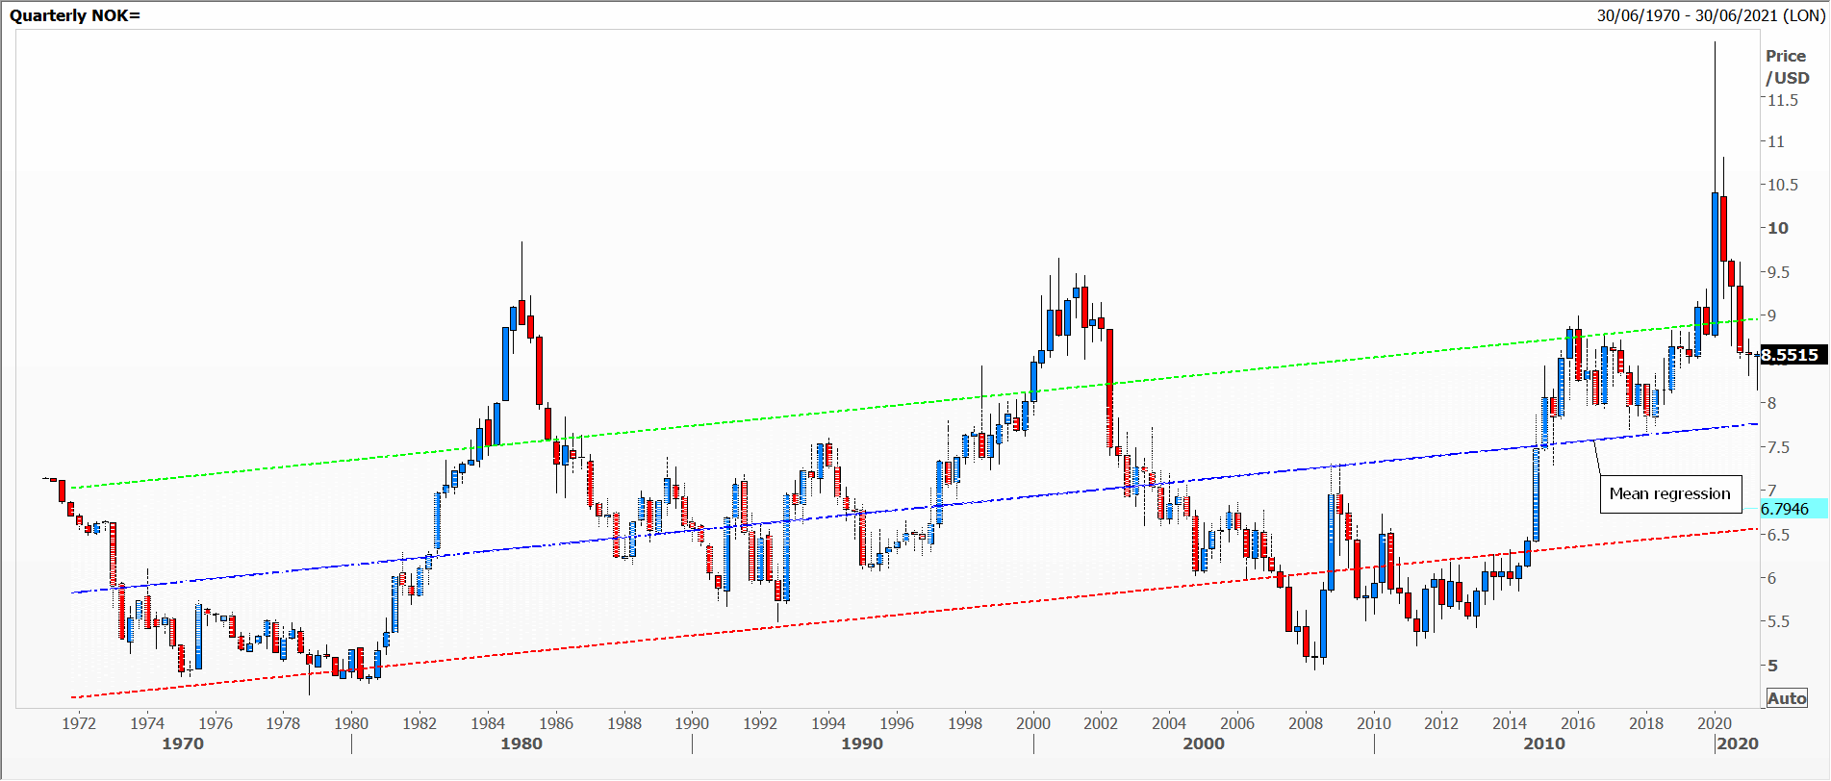The width and height of the screenshot is (1831, 781).
Task: Click the Price /USD axis label
Action: pos(1788,66)
